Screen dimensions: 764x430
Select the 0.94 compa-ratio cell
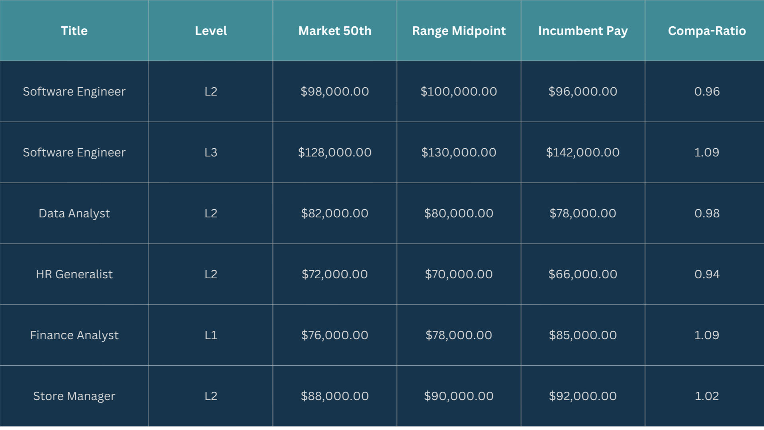click(x=707, y=274)
